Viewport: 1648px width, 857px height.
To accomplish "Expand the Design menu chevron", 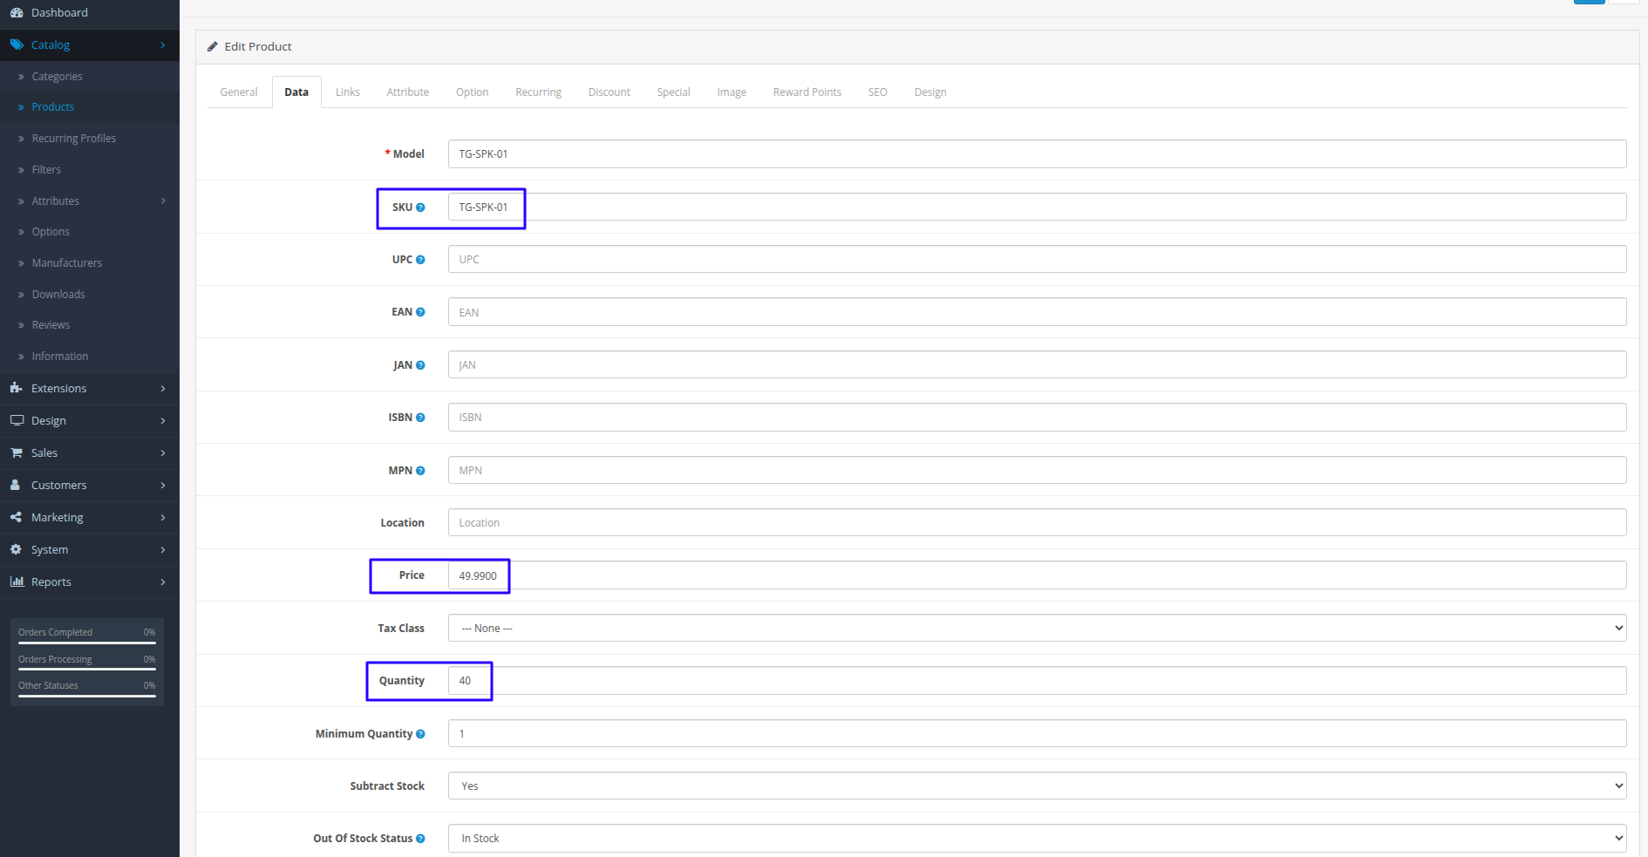I will pyautogui.click(x=163, y=421).
